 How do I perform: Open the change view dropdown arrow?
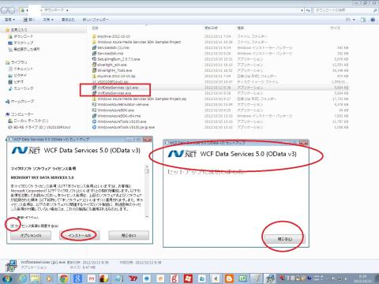354,20
